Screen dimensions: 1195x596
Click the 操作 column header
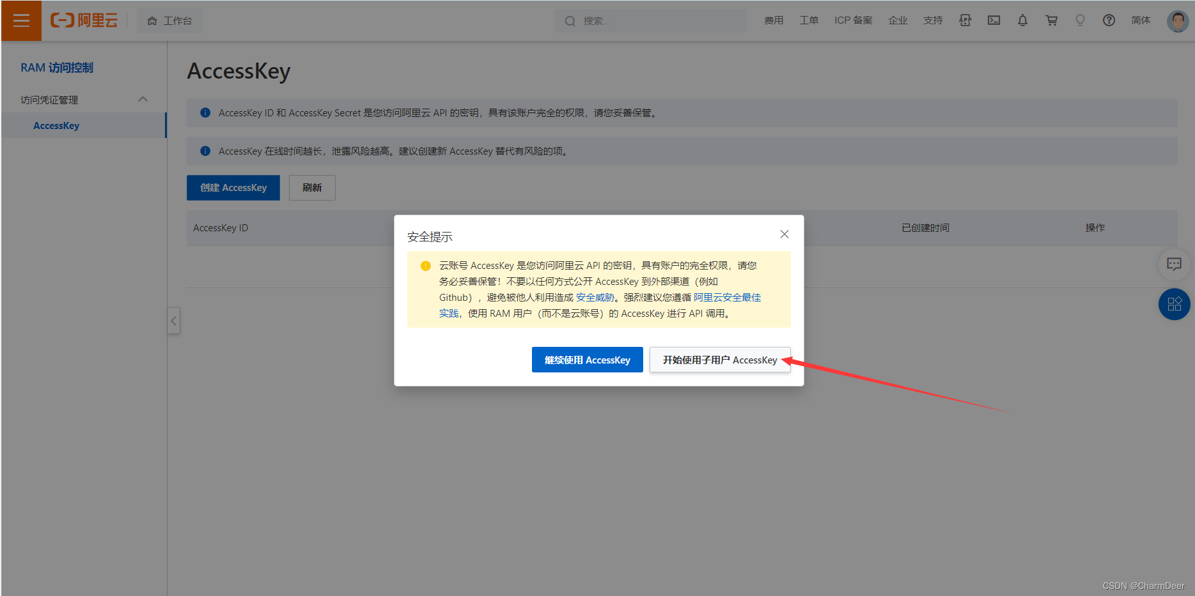click(1095, 228)
